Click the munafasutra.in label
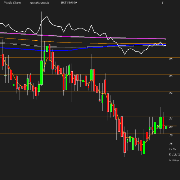Screen dimensions: 180x180 click(x=39, y=3)
